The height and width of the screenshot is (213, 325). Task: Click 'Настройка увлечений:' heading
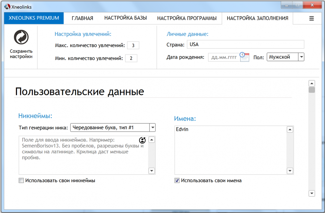[83, 34]
